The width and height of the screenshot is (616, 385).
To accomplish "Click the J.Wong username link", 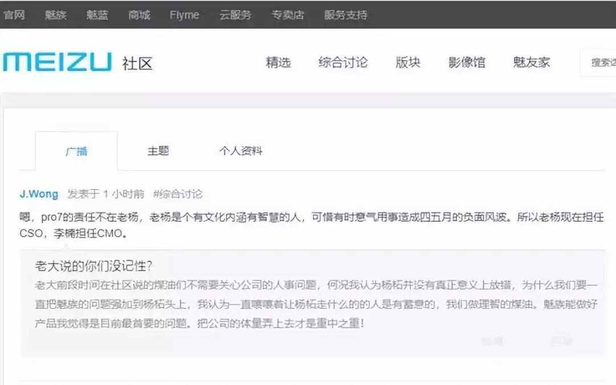I will click(x=38, y=194).
